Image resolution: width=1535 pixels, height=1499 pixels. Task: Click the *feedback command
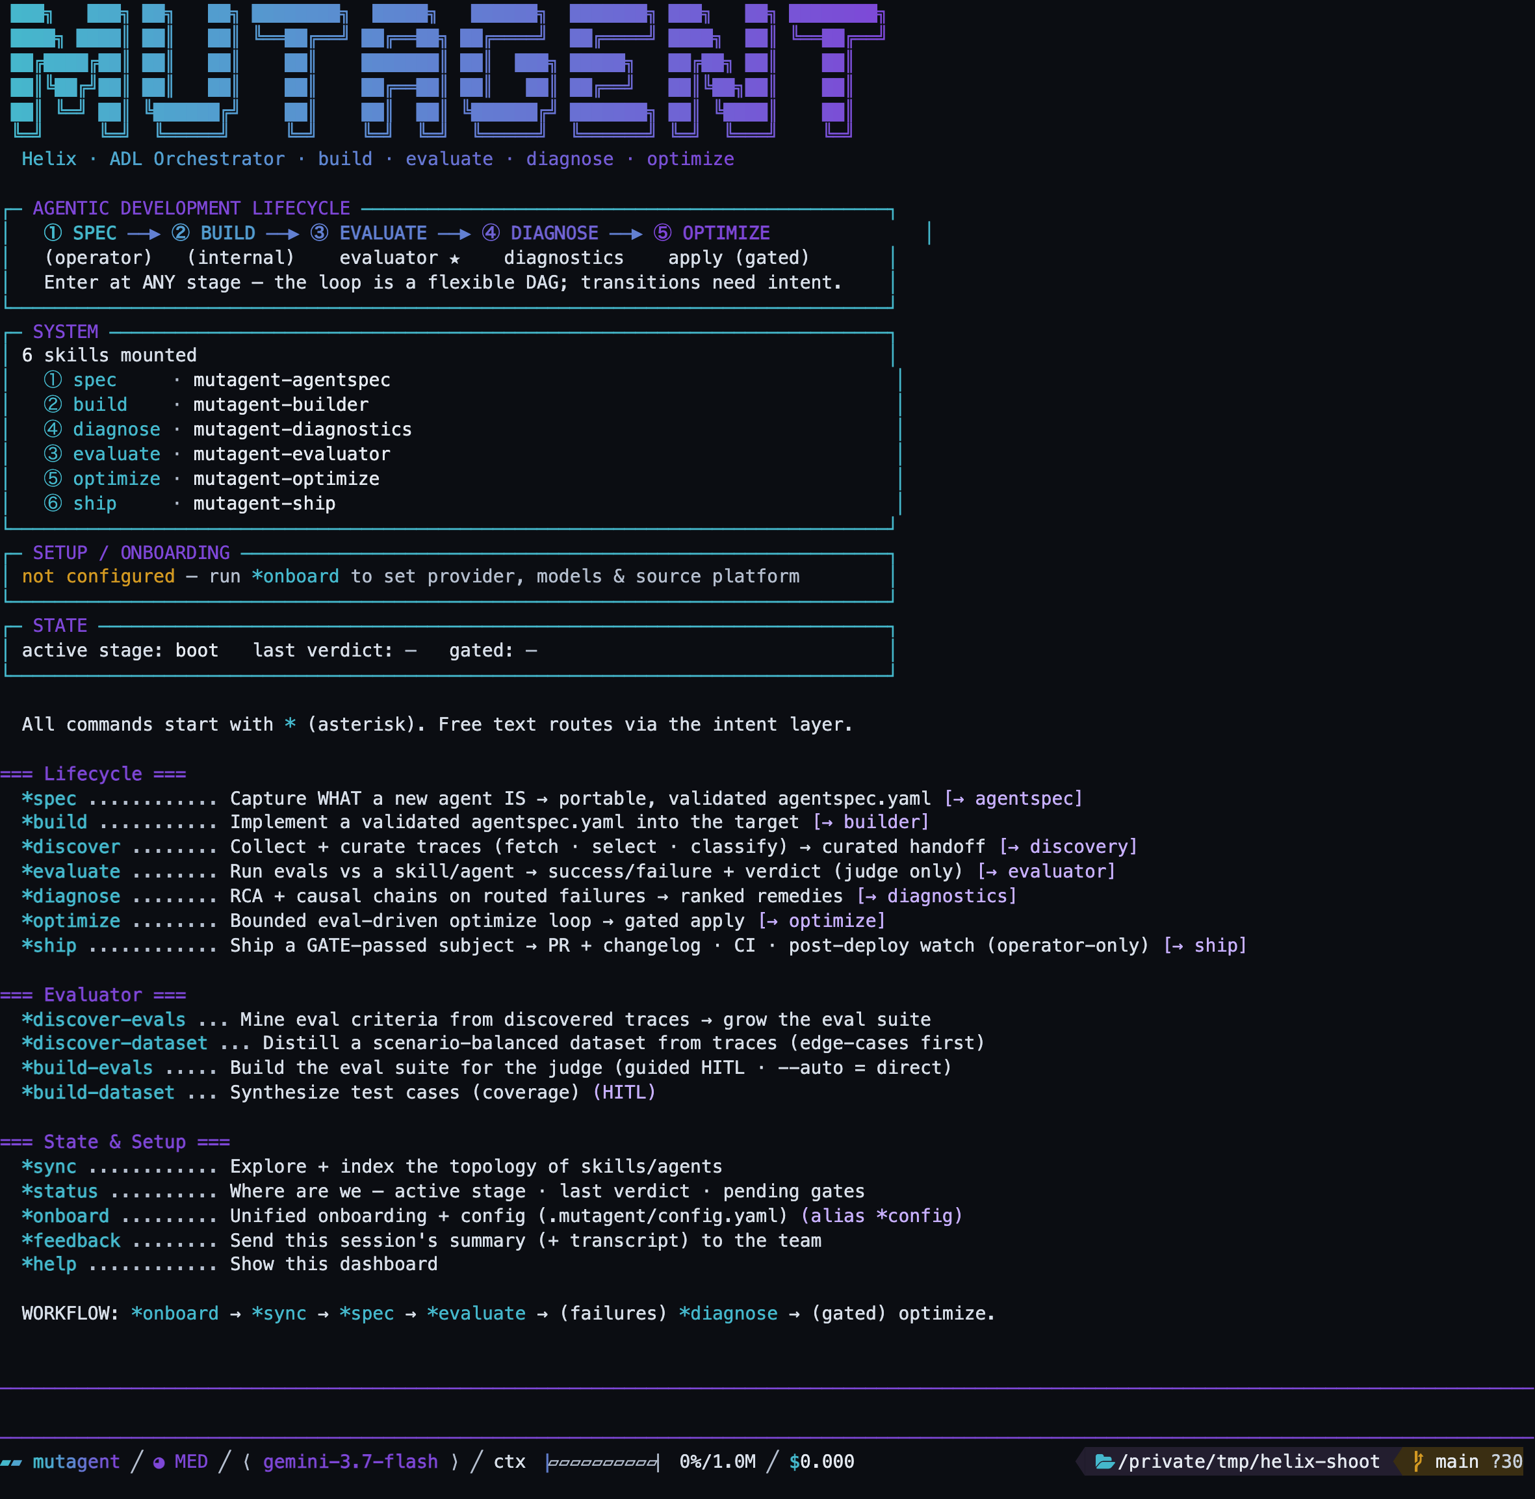pos(71,1241)
